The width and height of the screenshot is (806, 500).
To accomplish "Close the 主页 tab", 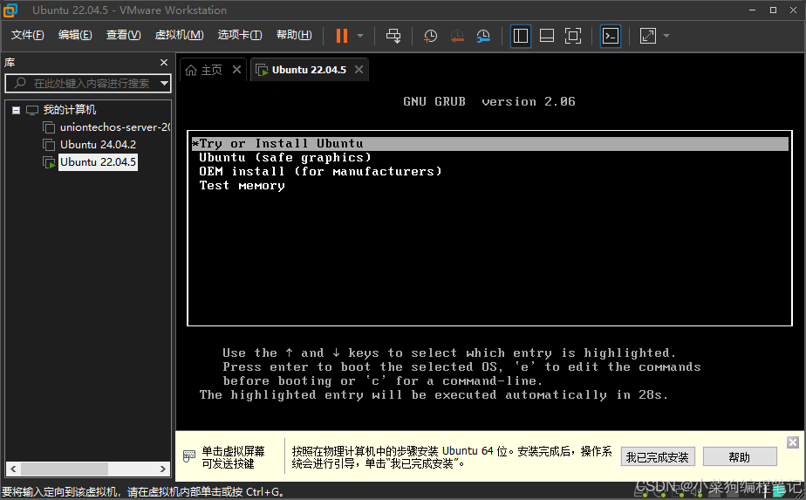I will tap(236, 70).
